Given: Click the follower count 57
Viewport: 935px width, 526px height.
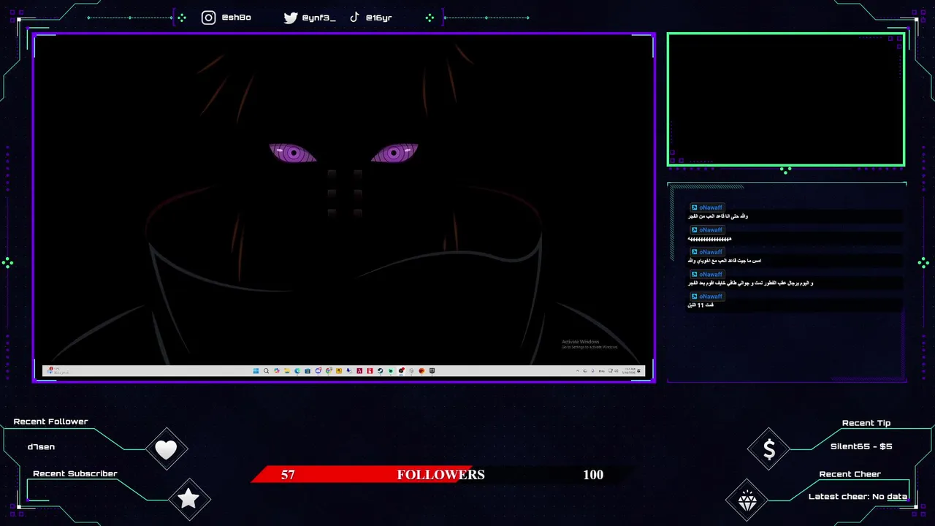Looking at the screenshot, I should [288, 475].
